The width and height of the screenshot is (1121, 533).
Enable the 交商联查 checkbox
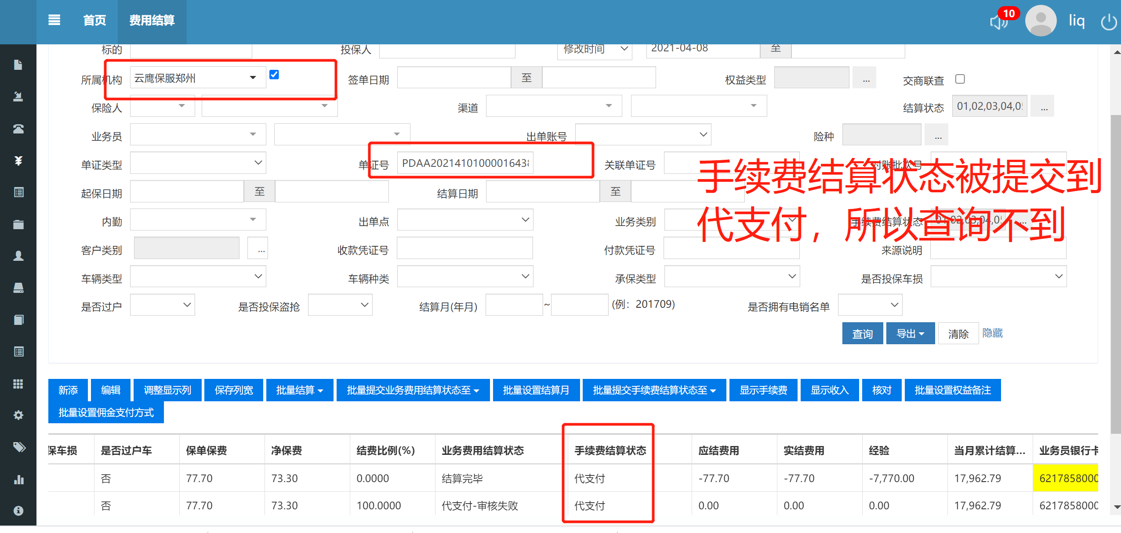[960, 79]
